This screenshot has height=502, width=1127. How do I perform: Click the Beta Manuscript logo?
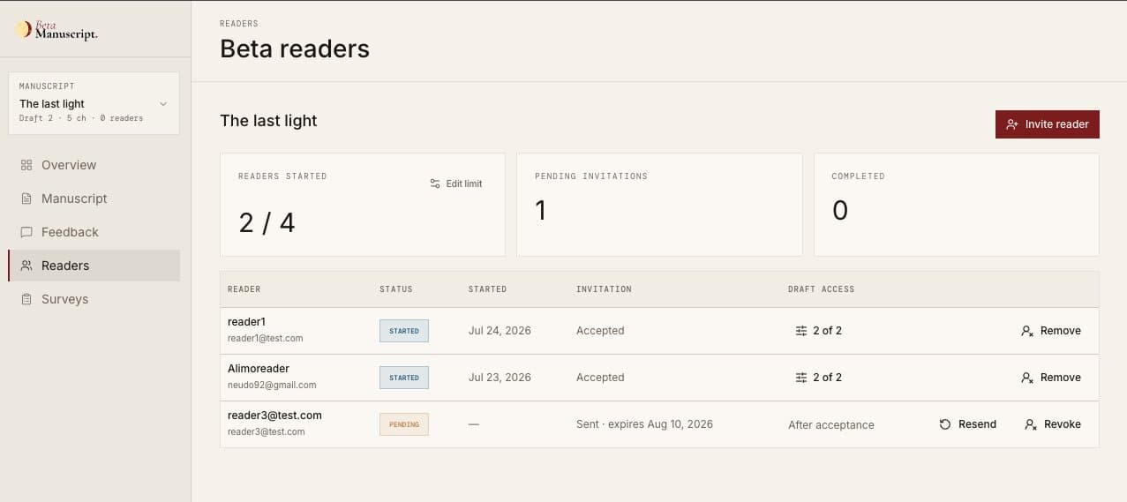pyautogui.click(x=56, y=30)
